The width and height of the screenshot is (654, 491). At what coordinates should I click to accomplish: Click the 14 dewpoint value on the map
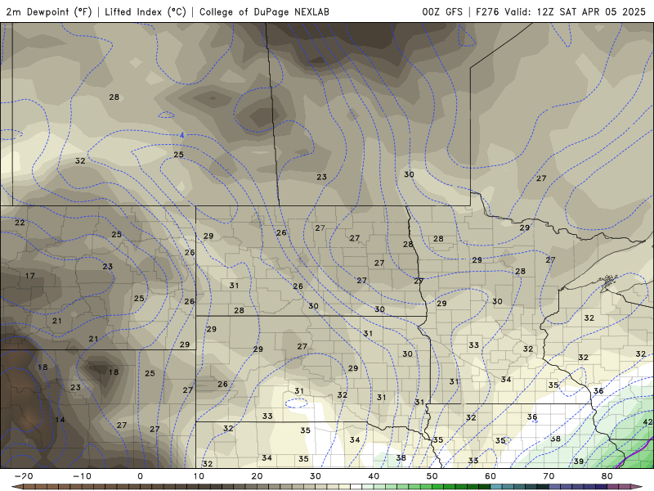[x=60, y=420]
